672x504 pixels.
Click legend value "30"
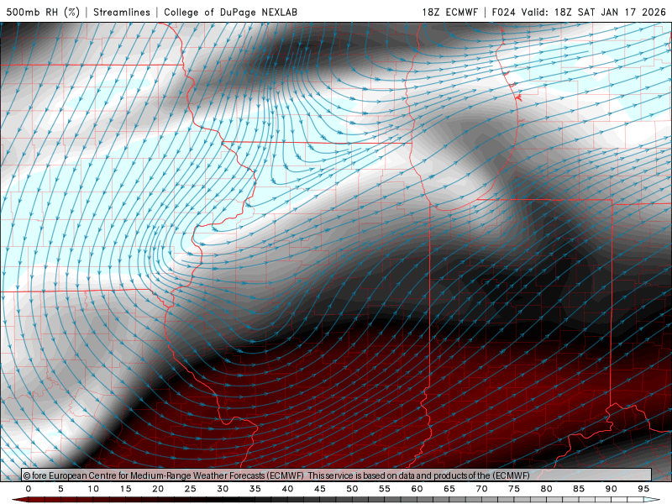223,489
